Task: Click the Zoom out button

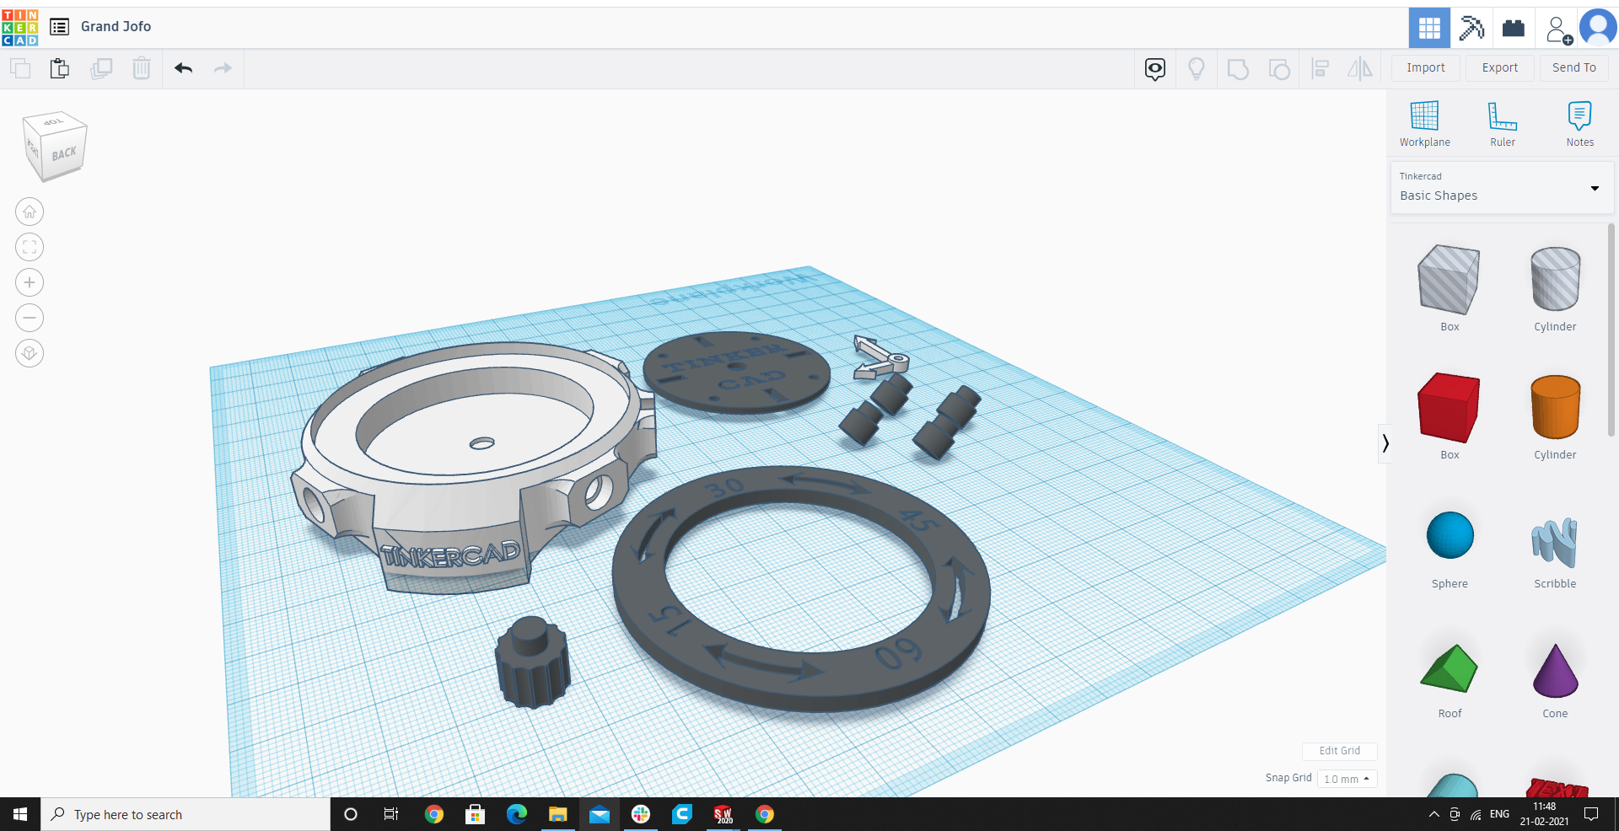Action: pyautogui.click(x=30, y=318)
